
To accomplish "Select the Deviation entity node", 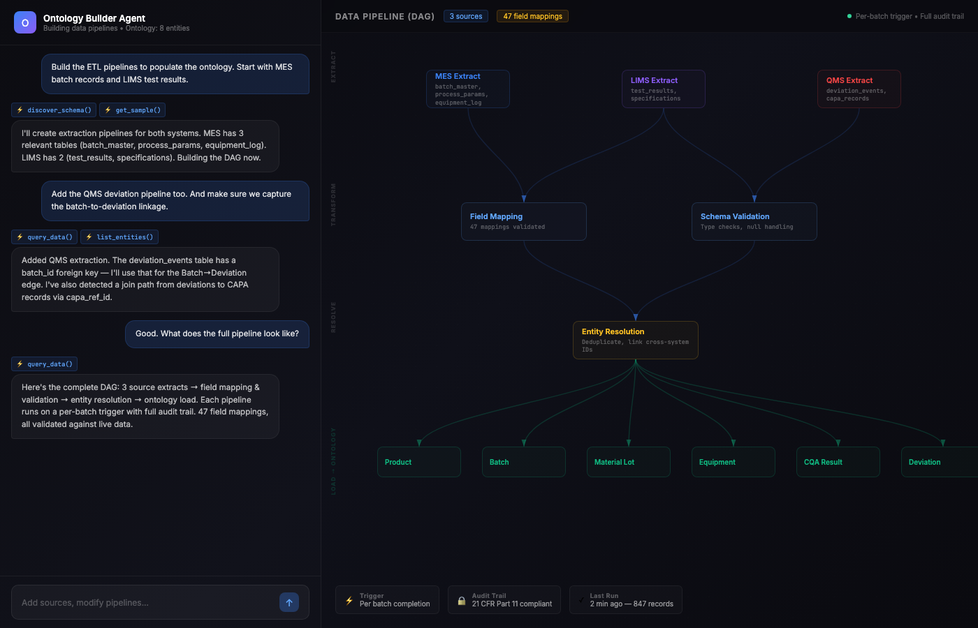I will (x=940, y=462).
